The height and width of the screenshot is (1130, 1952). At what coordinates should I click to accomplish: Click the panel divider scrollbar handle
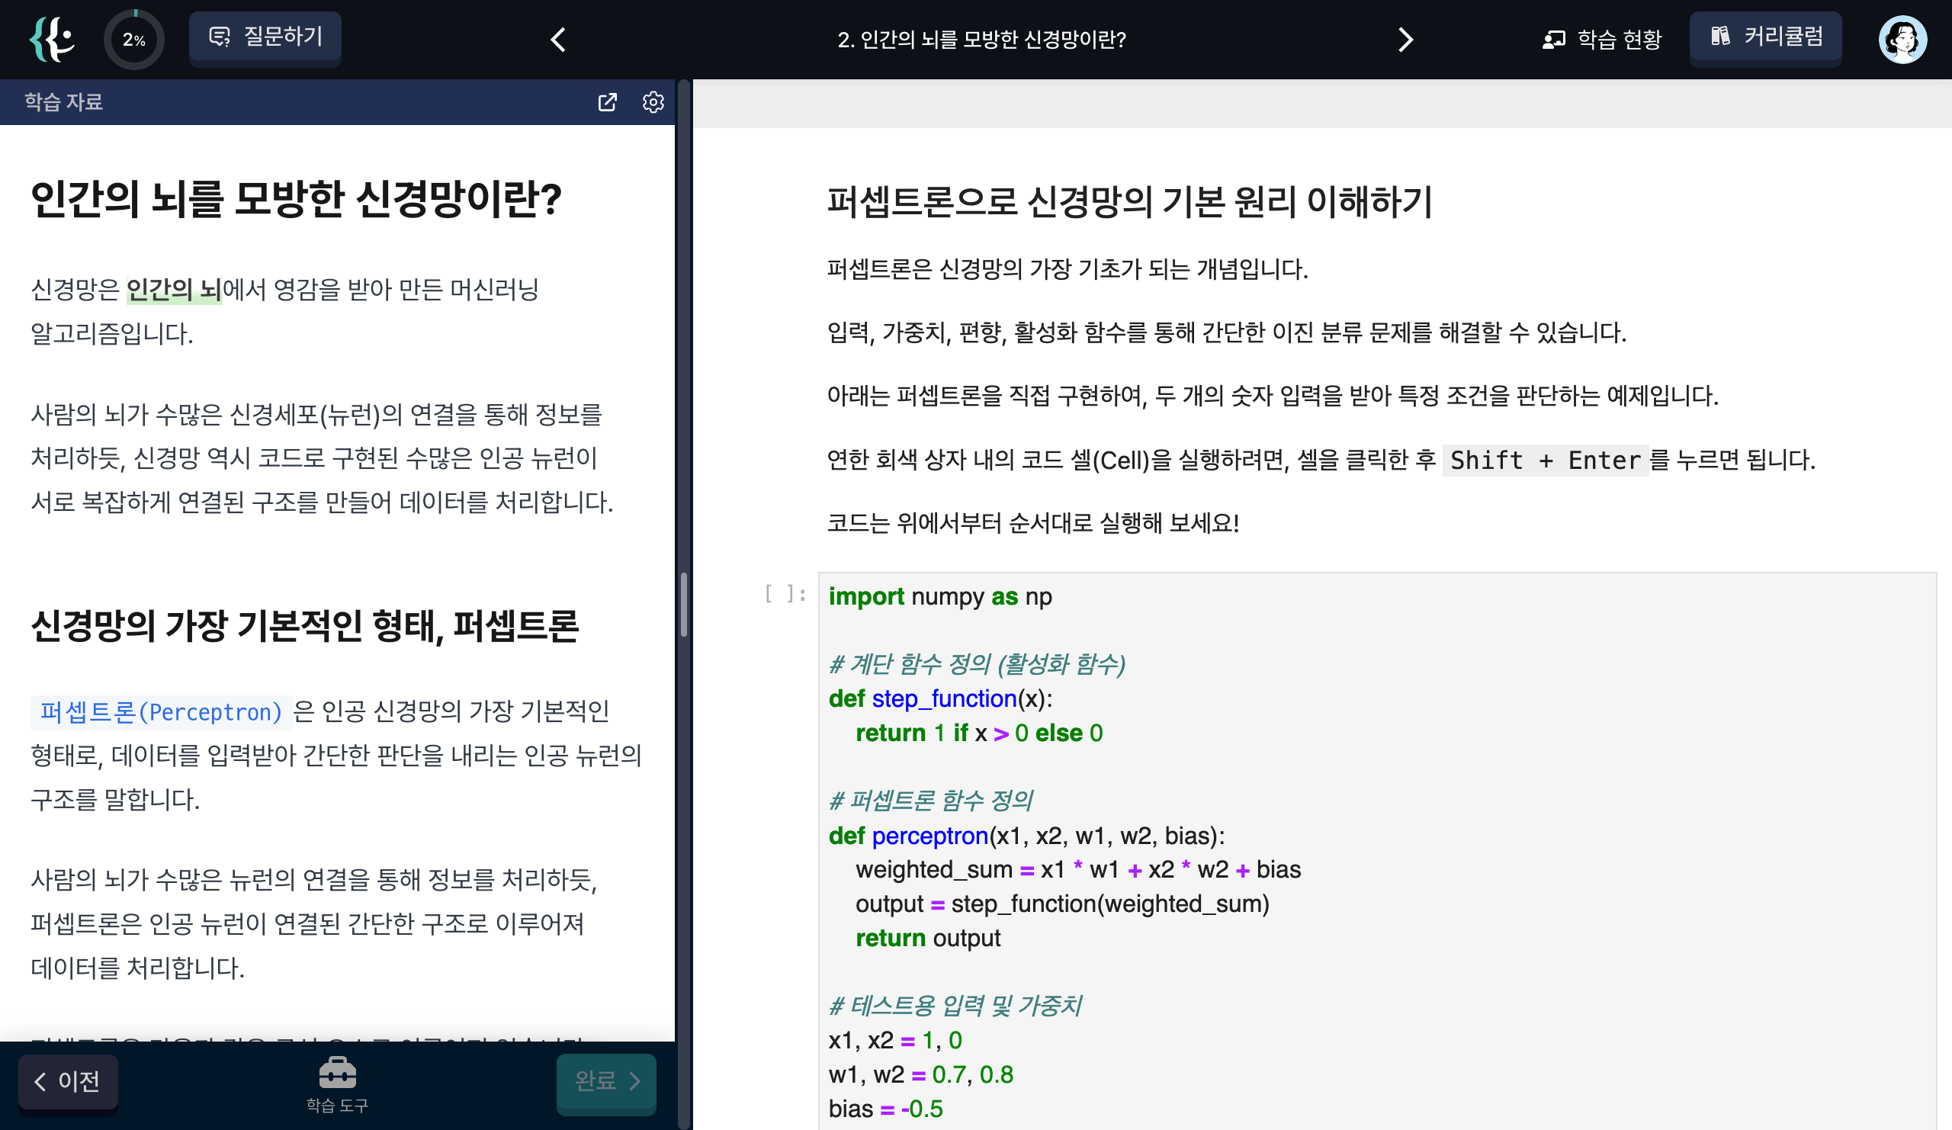tap(683, 604)
